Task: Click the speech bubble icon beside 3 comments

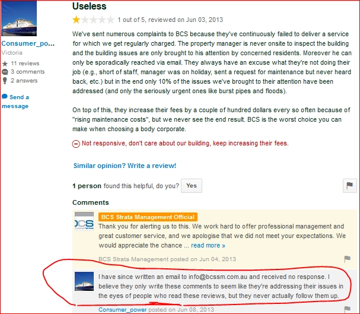Action: (x=5, y=72)
